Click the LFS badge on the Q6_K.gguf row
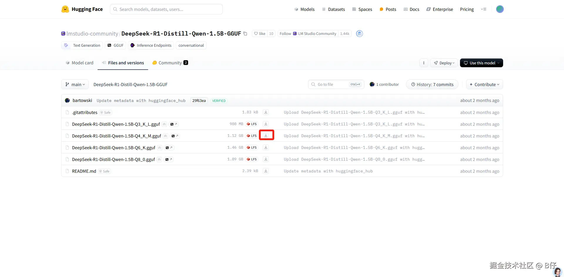 coord(252,147)
